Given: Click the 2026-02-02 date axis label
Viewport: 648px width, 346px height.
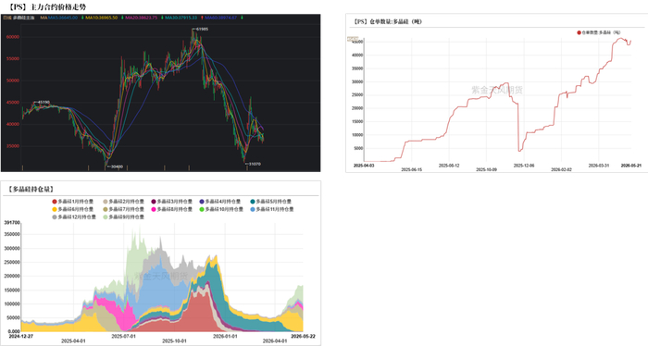Looking at the screenshot, I should pyautogui.click(x=561, y=169).
